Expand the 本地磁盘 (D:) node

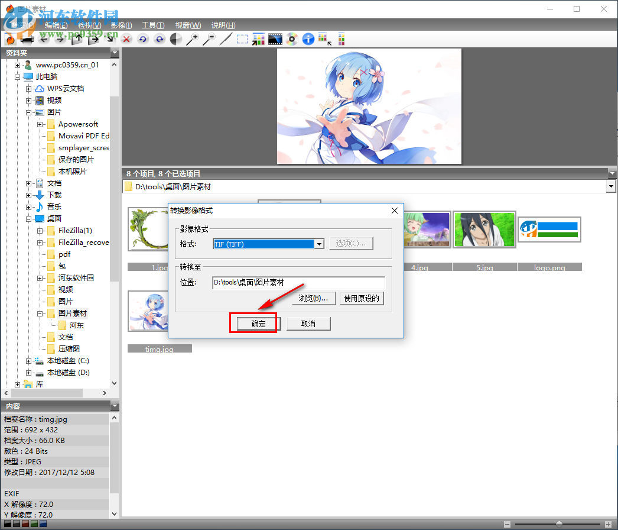tap(28, 373)
